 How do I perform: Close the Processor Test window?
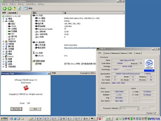pos(49,73)
